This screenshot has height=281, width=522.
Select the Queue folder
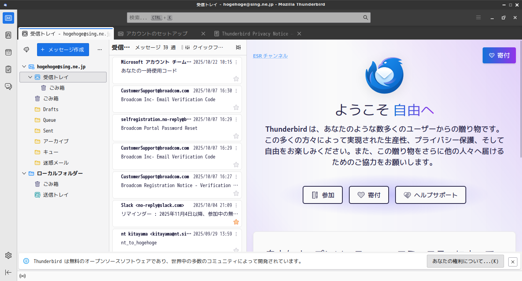tap(63, 120)
